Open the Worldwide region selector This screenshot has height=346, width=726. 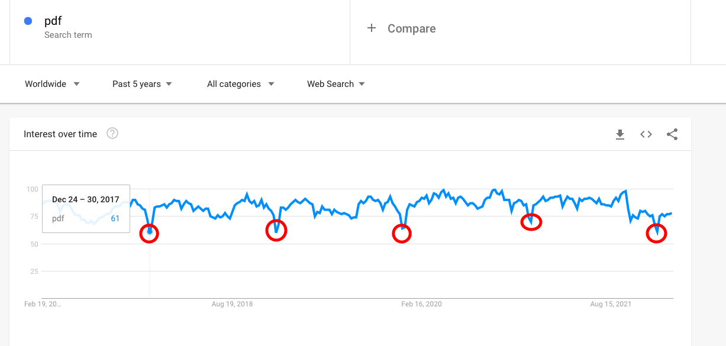[x=45, y=84]
